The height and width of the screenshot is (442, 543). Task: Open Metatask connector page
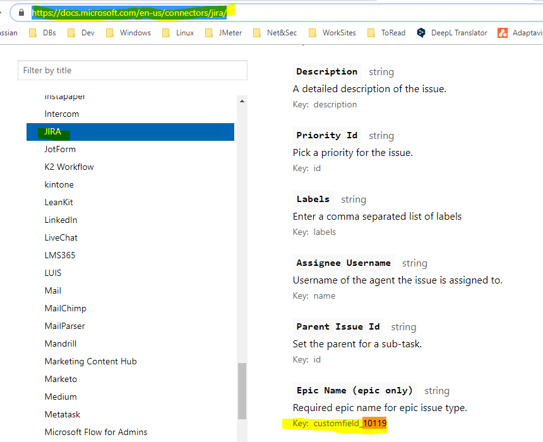pos(63,414)
